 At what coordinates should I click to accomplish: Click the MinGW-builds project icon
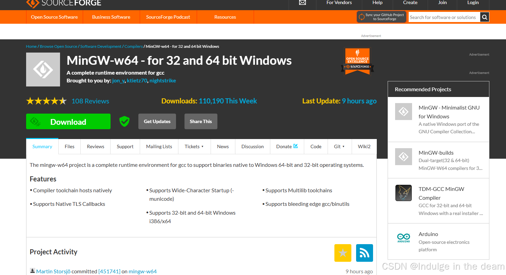tap(404, 157)
